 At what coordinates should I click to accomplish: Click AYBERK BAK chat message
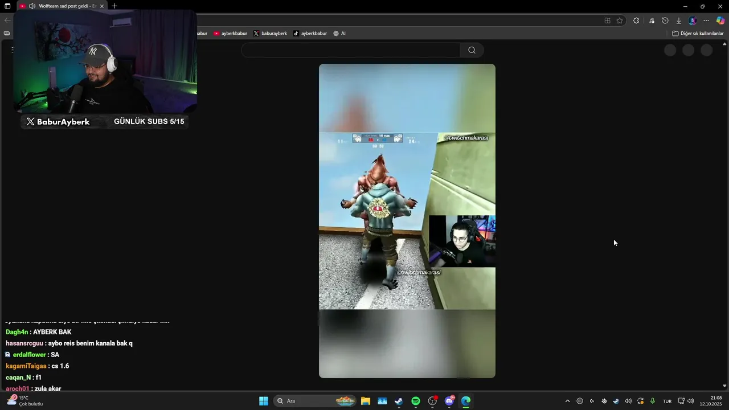(x=39, y=332)
